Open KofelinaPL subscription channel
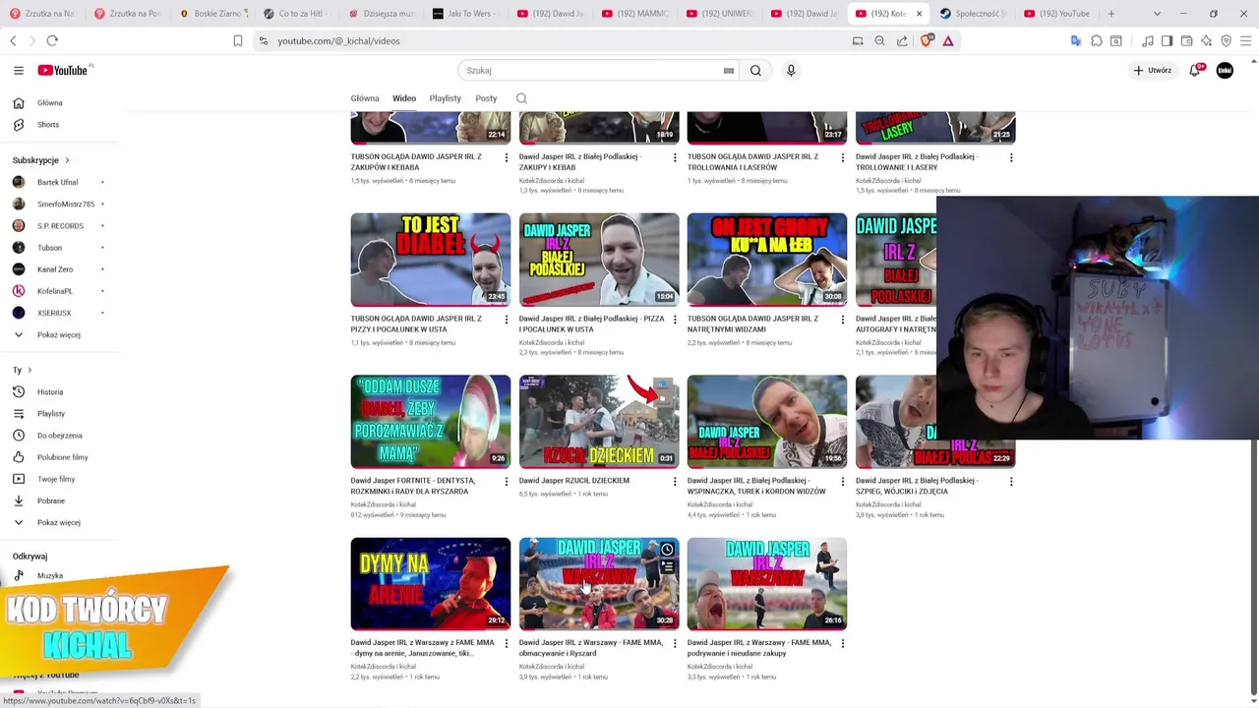 (55, 291)
